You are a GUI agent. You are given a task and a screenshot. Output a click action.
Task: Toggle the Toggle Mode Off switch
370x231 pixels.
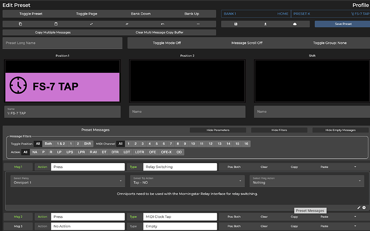tap(167, 43)
